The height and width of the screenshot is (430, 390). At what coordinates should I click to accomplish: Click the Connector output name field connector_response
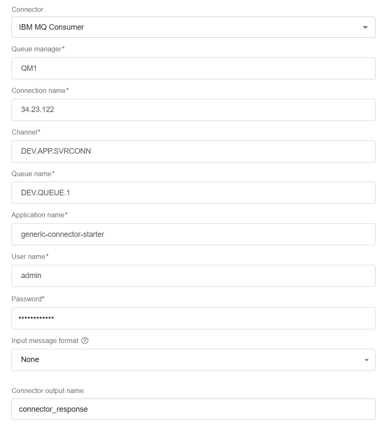click(x=193, y=409)
